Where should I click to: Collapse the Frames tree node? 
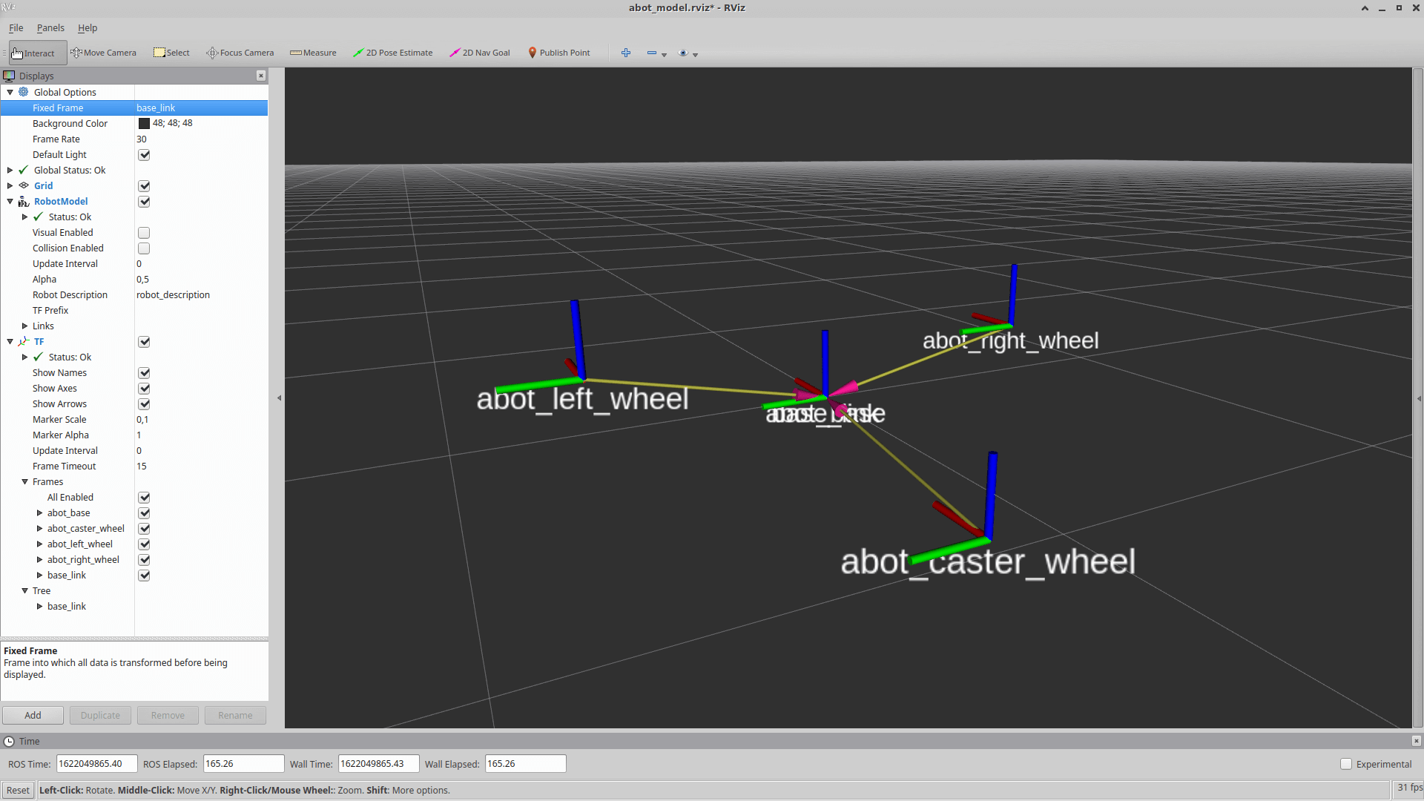25,482
